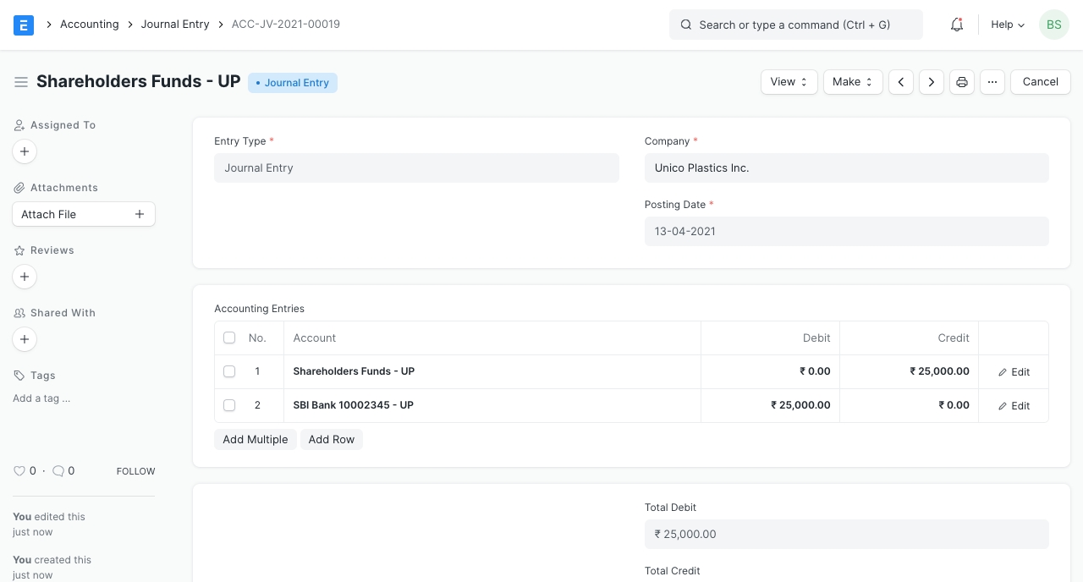Like this document with heart icon
The image size is (1083, 582).
tap(19, 471)
